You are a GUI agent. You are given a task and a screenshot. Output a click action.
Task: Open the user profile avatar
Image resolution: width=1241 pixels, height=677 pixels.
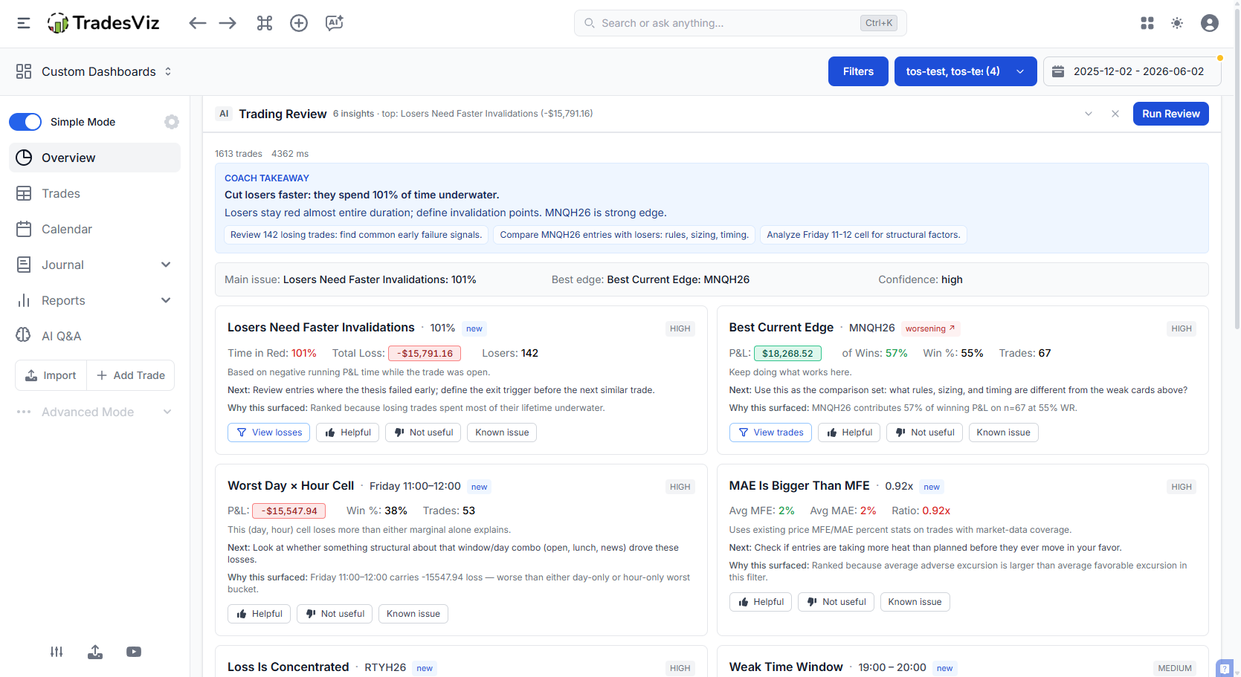tap(1210, 23)
